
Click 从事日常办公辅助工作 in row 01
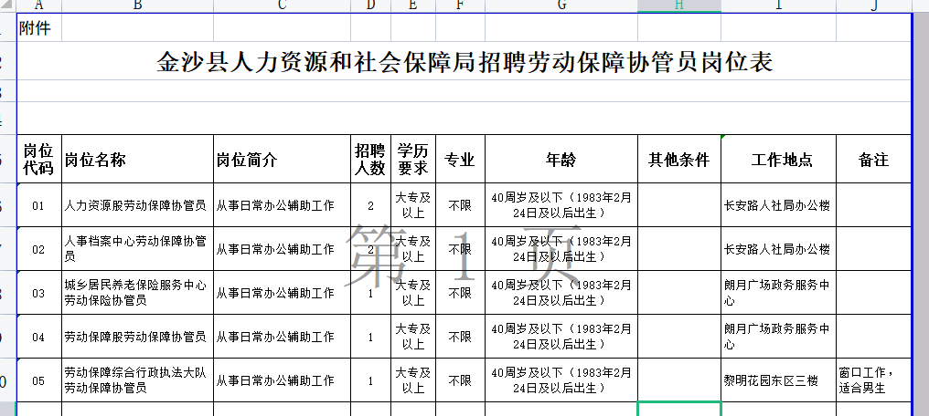tap(282, 205)
